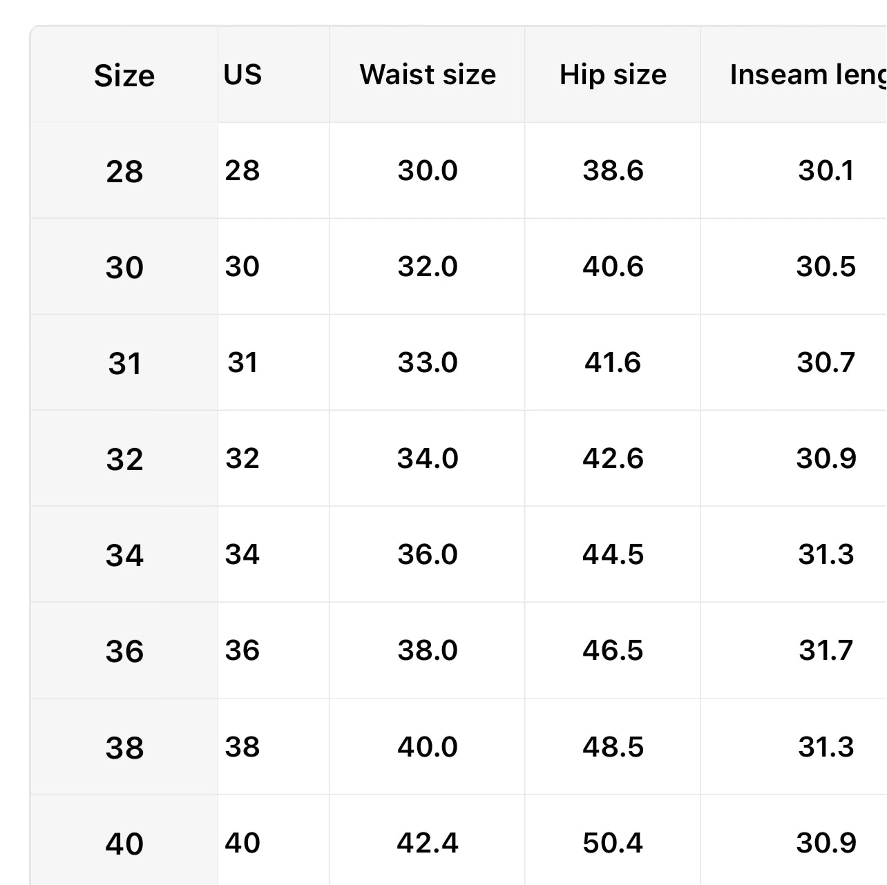Click the 31.7 inseam length cell
The width and height of the screenshot is (887, 885).
coord(826,650)
